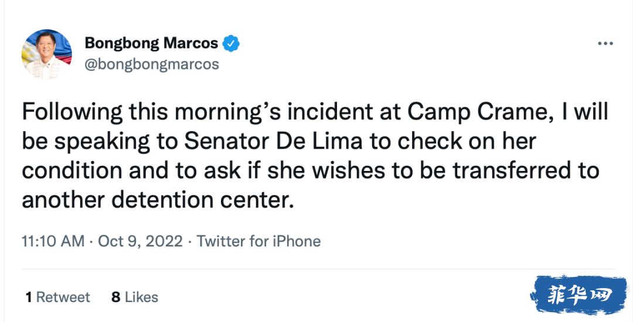Click the Oct 9, 2022 date
Image resolution: width=633 pixels, height=322 pixels.
coord(140,241)
